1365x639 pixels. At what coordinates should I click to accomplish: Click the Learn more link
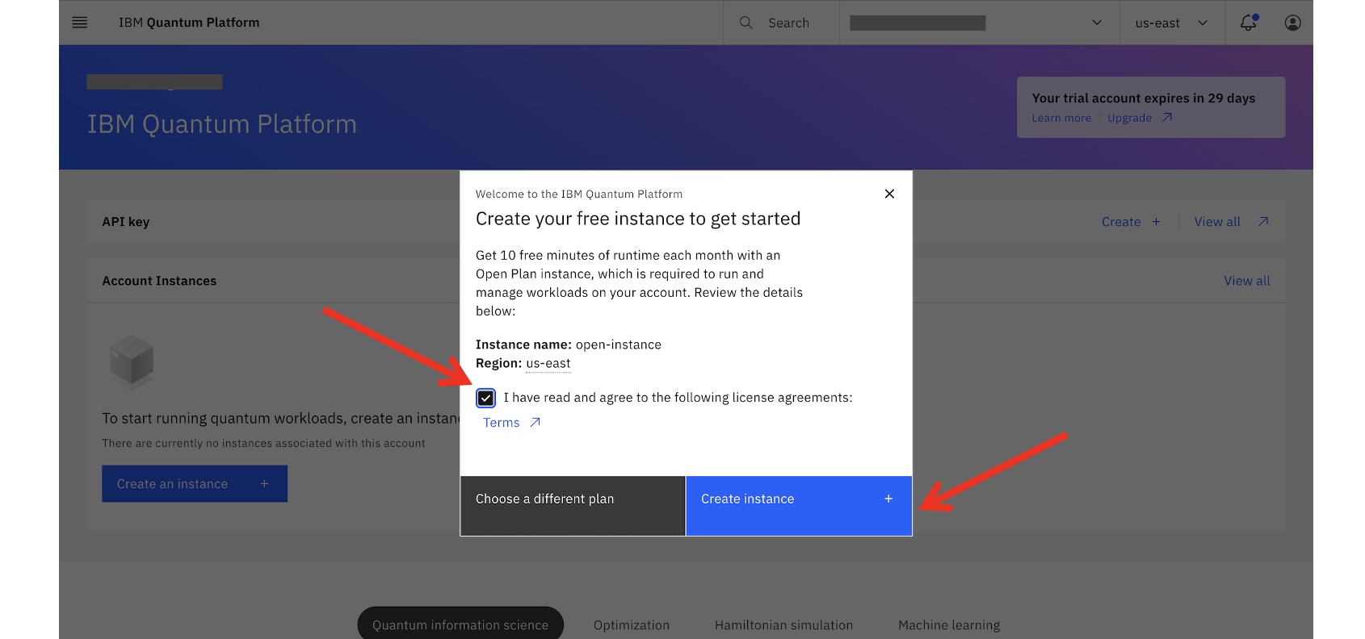pyautogui.click(x=1061, y=118)
